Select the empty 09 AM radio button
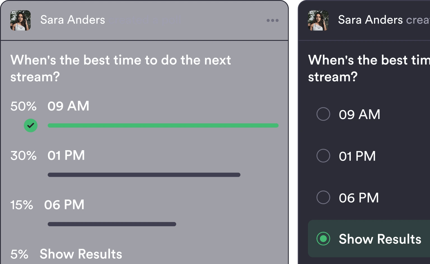 pyautogui.click(x=323, y=114)
